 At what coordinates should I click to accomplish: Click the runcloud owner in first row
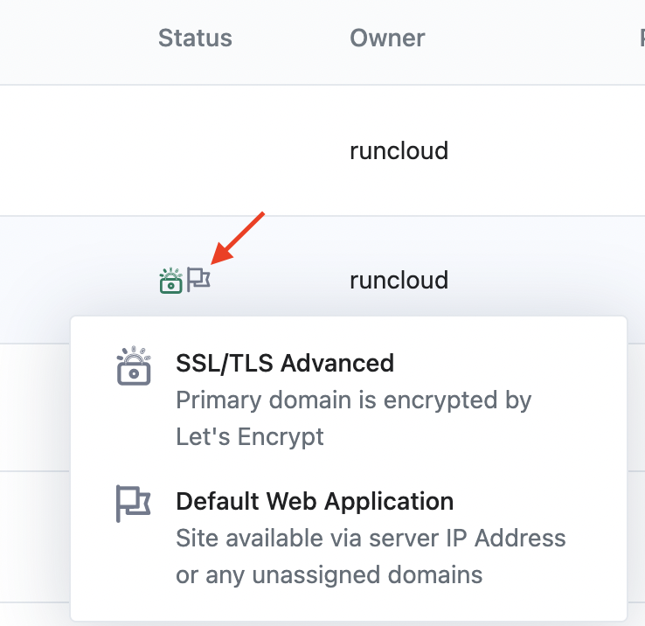[399, 150]
